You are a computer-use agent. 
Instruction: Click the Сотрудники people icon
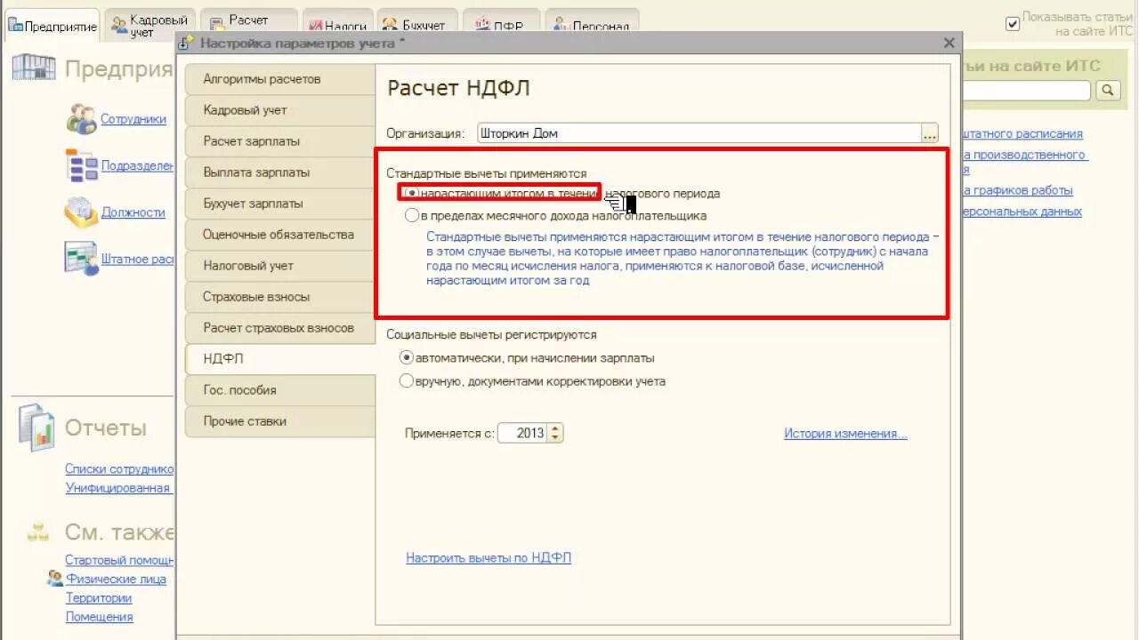click(x=82, y=118)
